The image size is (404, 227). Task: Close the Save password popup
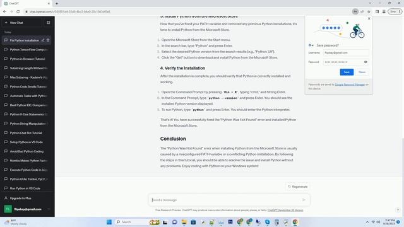coord(369,18)
